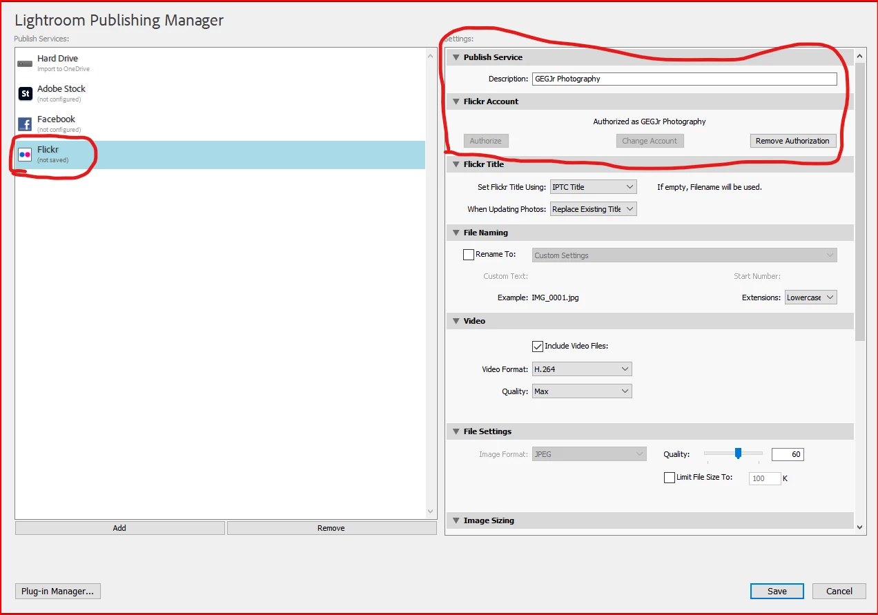Open the Image Format JPEG dropdown
The height and width of the screenshot is (615, 878).
tap(589, 454)
